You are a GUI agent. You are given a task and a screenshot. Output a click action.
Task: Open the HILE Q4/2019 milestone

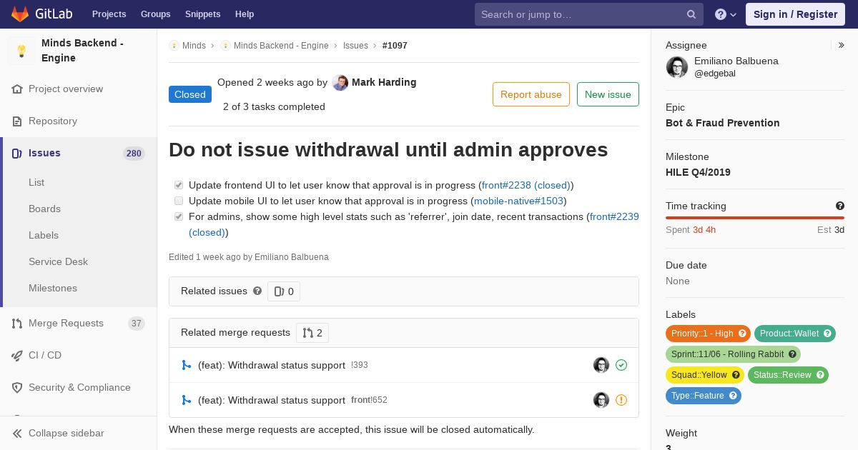[x=698, y=172]
